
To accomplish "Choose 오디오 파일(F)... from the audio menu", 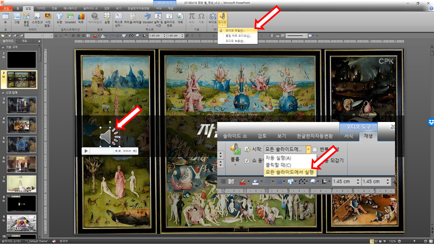I will [x=237, y=30].
